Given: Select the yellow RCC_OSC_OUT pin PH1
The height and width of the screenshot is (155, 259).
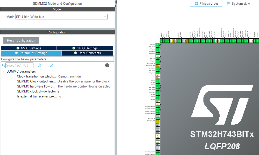Looking at the screenshot, I should coord(158,121).
